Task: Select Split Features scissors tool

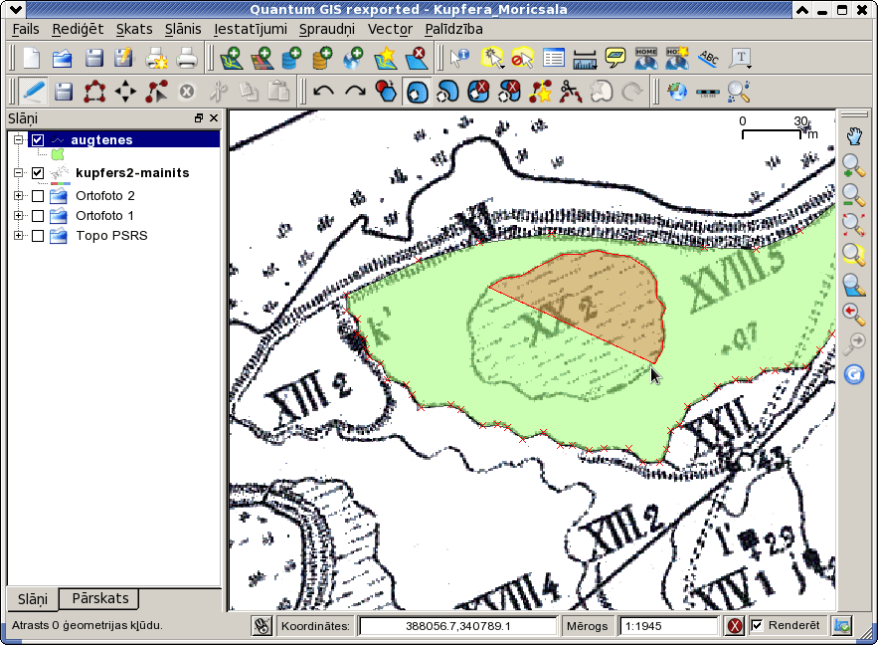Action: point(571,92)
